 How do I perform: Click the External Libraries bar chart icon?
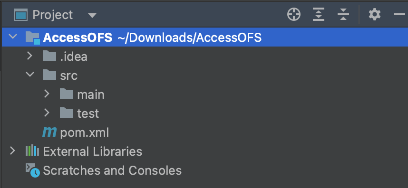32,151
